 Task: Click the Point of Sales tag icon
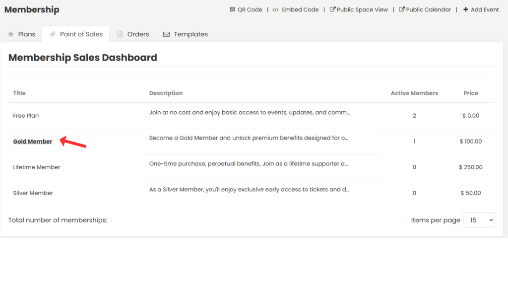click(x=53, y=34)
